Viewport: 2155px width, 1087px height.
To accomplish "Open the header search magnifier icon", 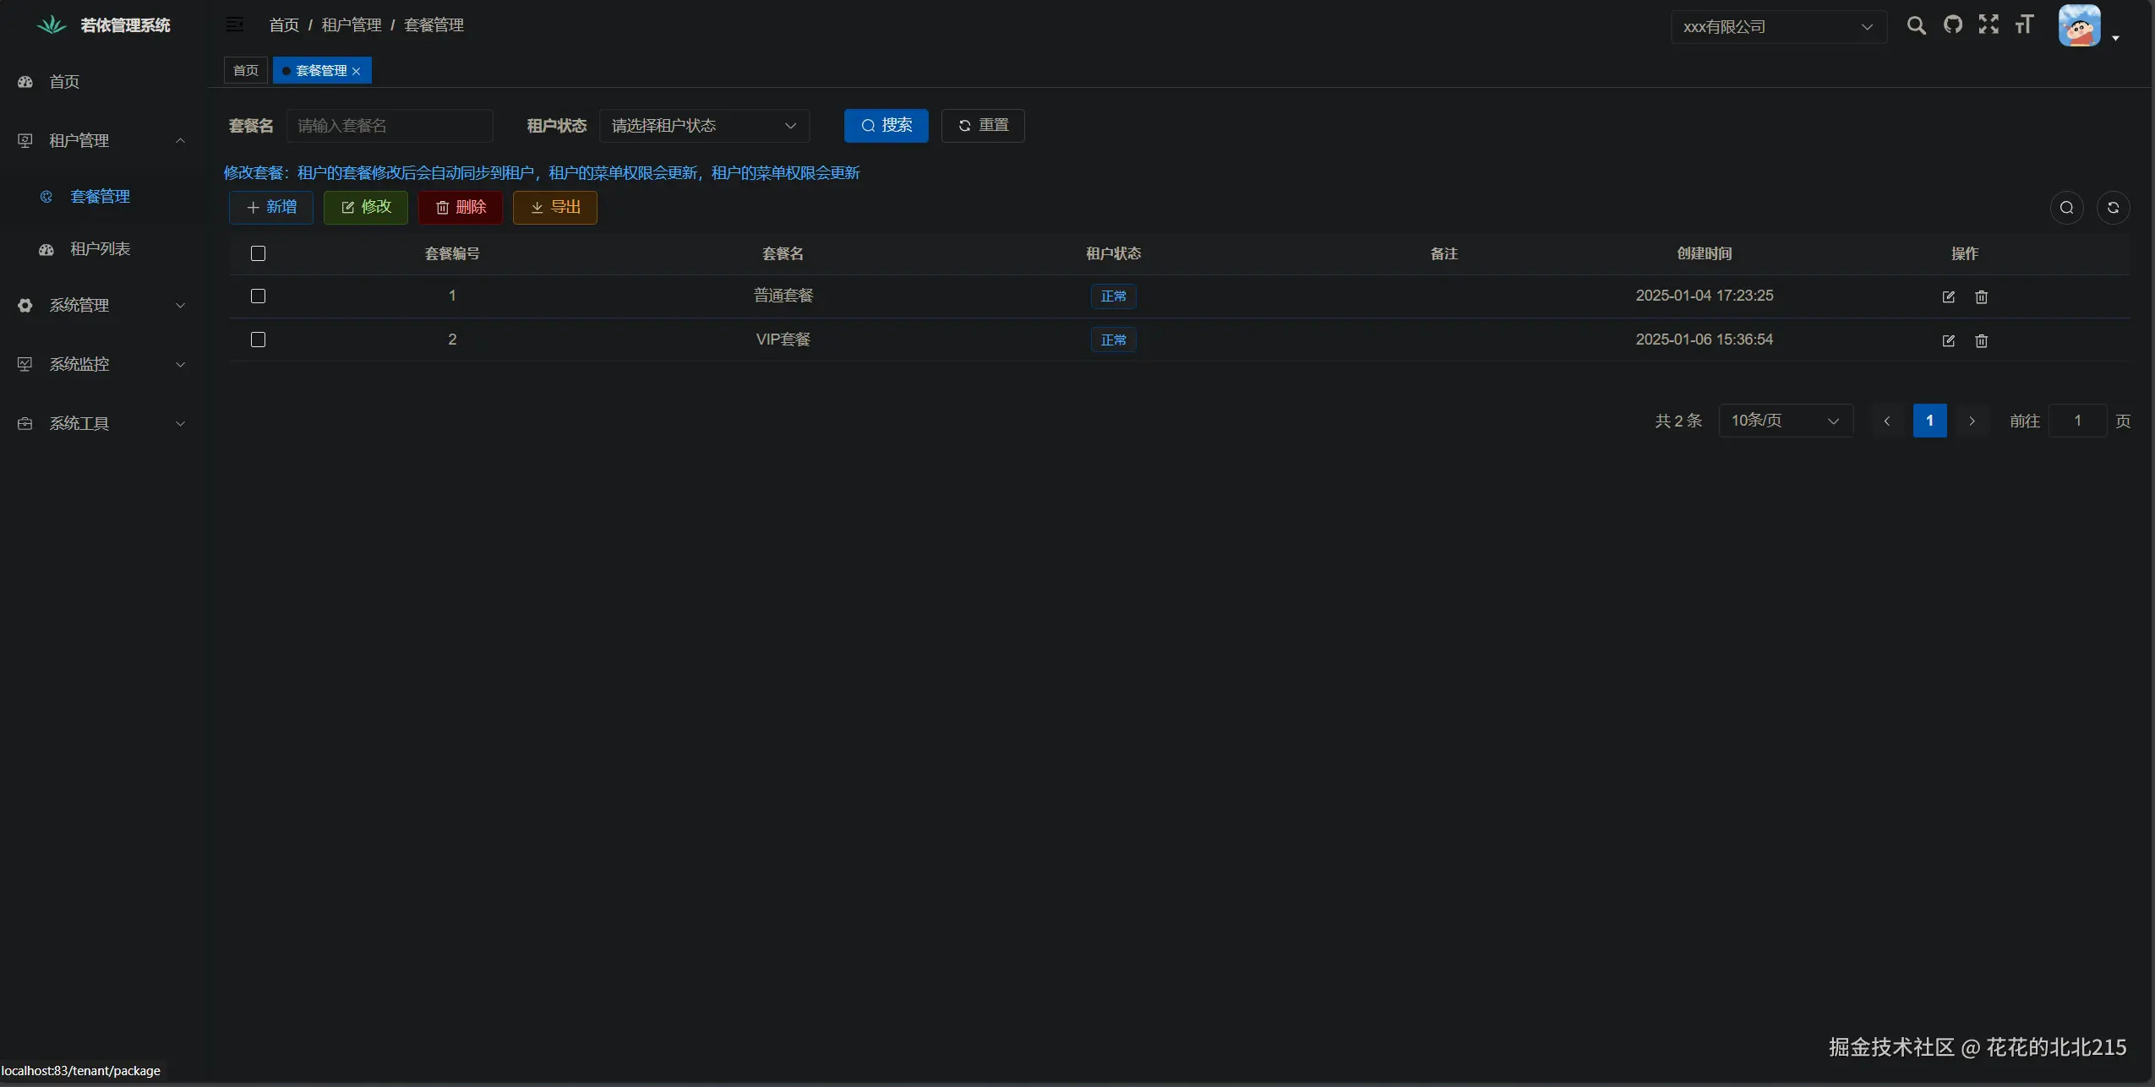I will pyautogui.click(x=1916, y=25).
